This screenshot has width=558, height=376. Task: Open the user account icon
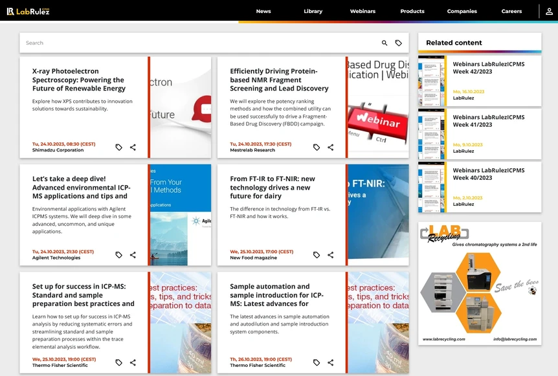(549, 12)
